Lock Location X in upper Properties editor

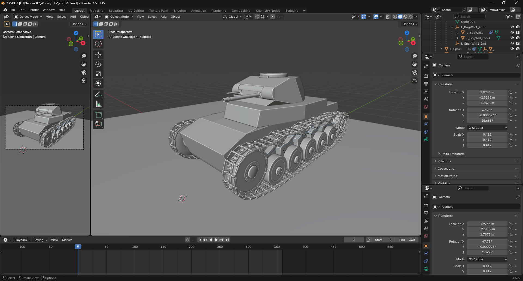point(510,92)
